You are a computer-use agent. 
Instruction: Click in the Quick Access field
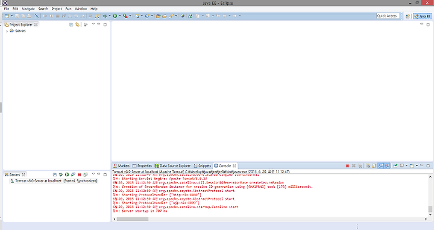pyautogui.click(x=388, y=16)
